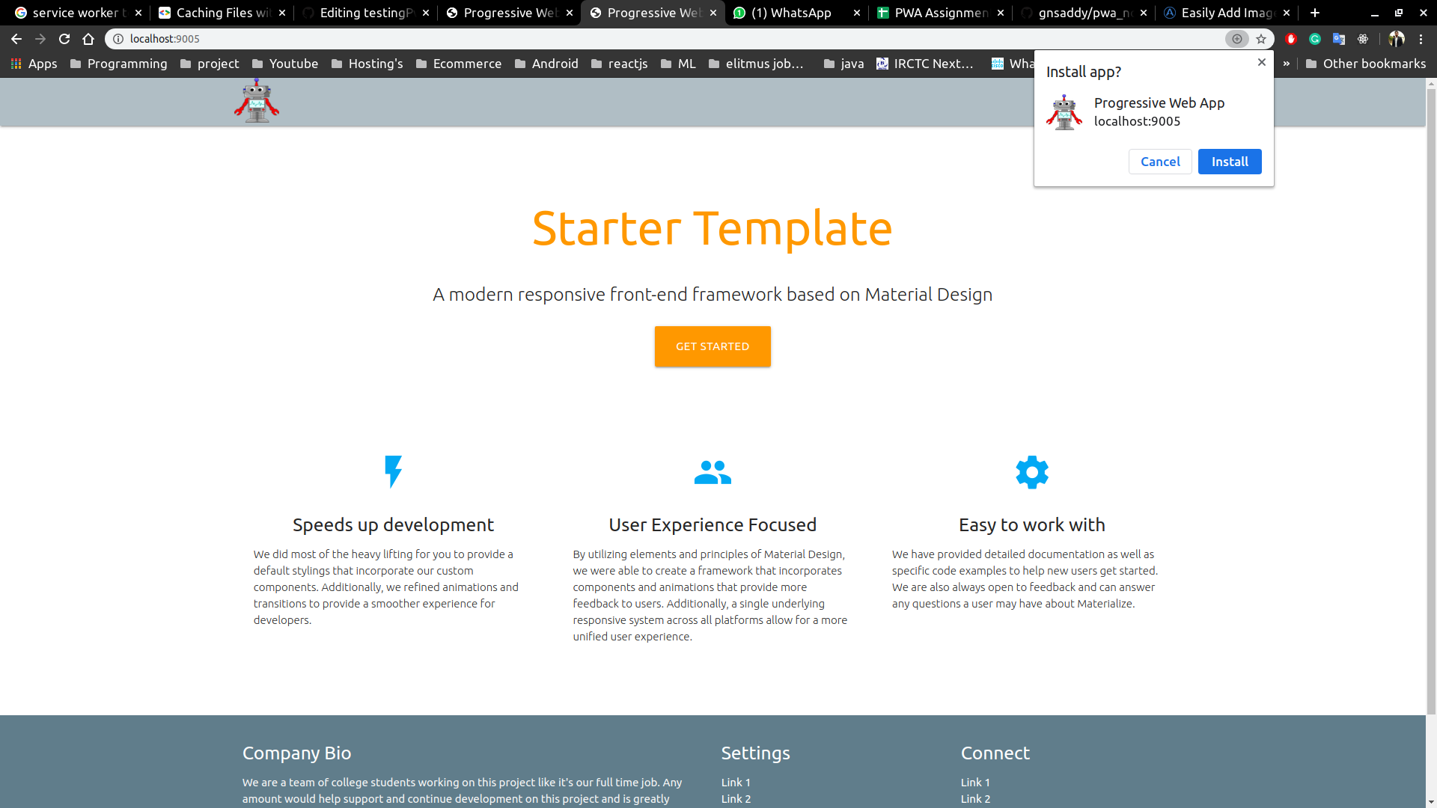Screen dimensions: 1437x808
Task: Open the Chrome three-dot menu
Action: coord(1421,39)
